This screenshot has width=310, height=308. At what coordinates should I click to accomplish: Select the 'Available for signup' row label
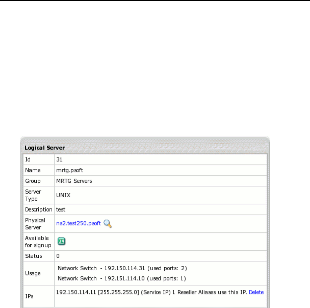pyautogui.click(x=38, y=241)
